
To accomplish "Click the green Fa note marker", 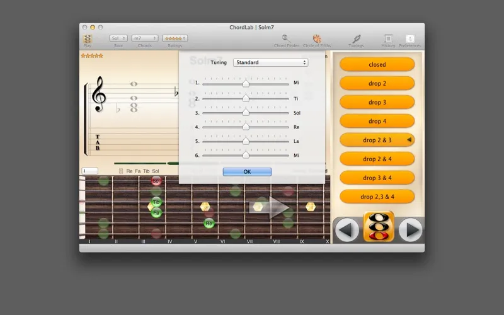I will point(156,213).
